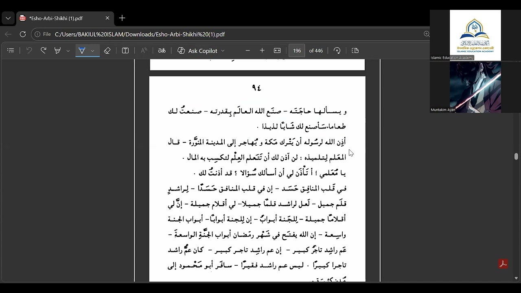Click the Rotate icon
521x293 pixels.
pos(337,50)
